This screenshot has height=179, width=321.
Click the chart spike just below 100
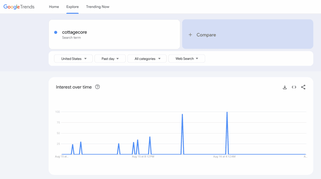[x=182, y=115]
